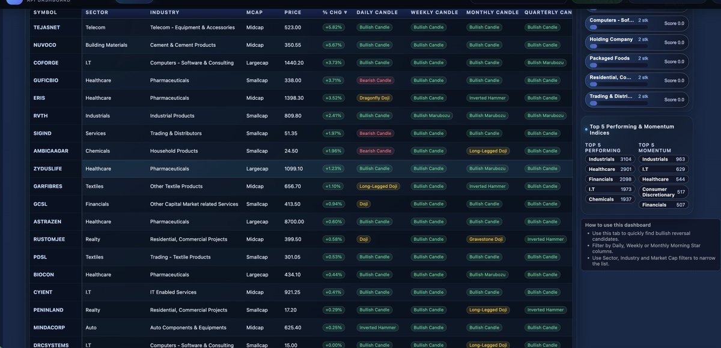Screen dimensions: 721x348
Task: Sort by WEEKLY CANDLE column header
Action: pyautogui.click(x=434, y=12)
